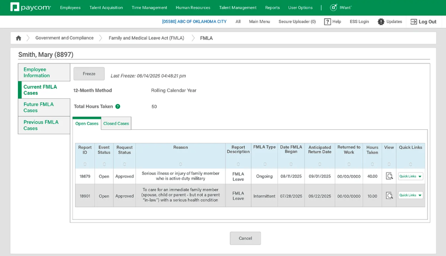Image resolution: width=446 pixels, height=256 pixels.
Task: Switch to the Closed Cases tab
Action: (116, 123)
